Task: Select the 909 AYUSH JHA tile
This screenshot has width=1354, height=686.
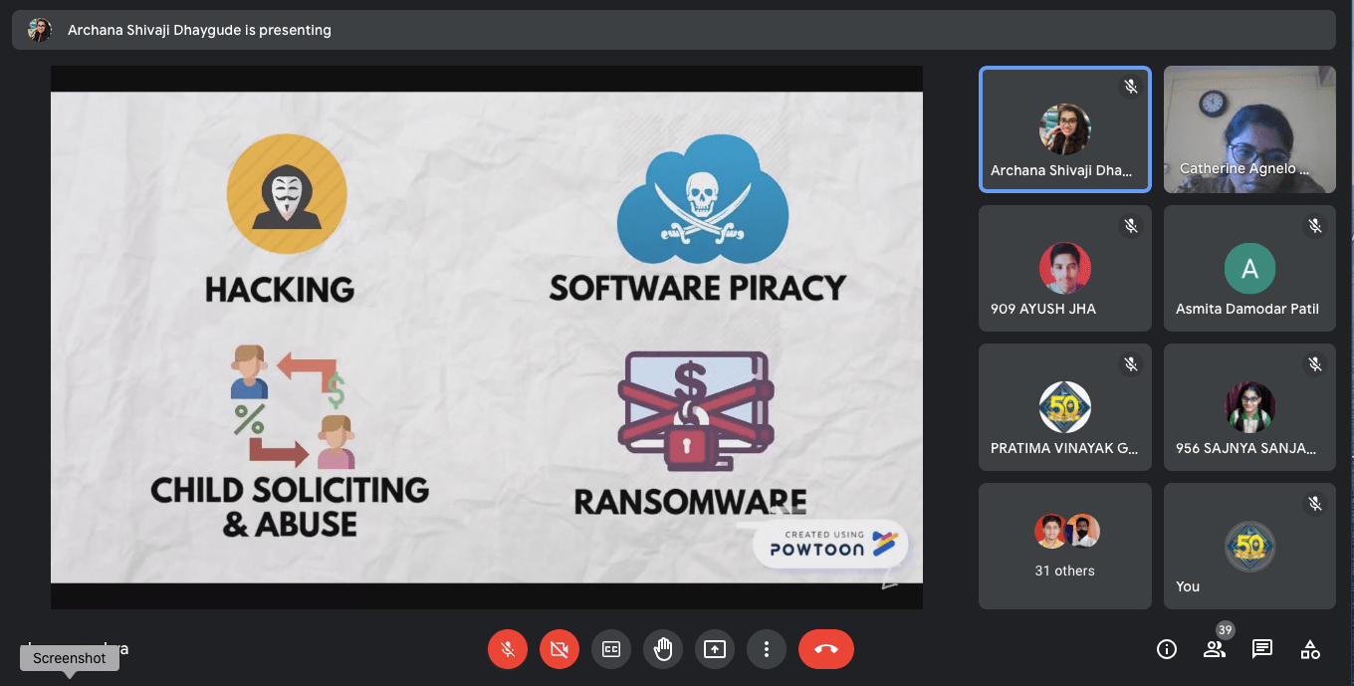Action: (x=1064, y=269)
